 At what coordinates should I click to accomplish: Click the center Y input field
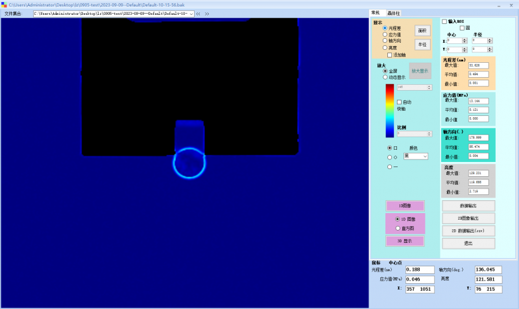[x=455, y=50]
